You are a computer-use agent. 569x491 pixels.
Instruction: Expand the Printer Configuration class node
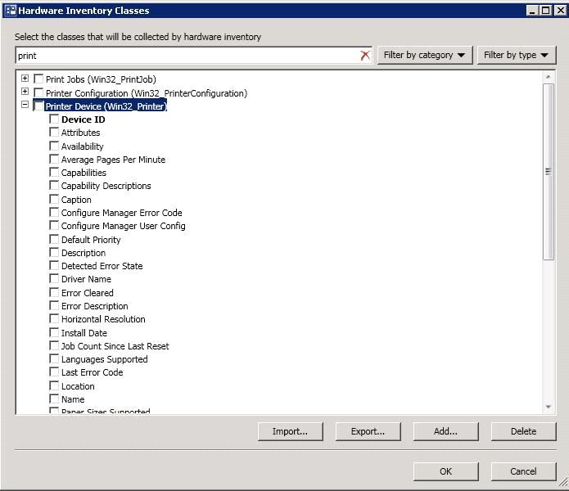pos(25,92)
